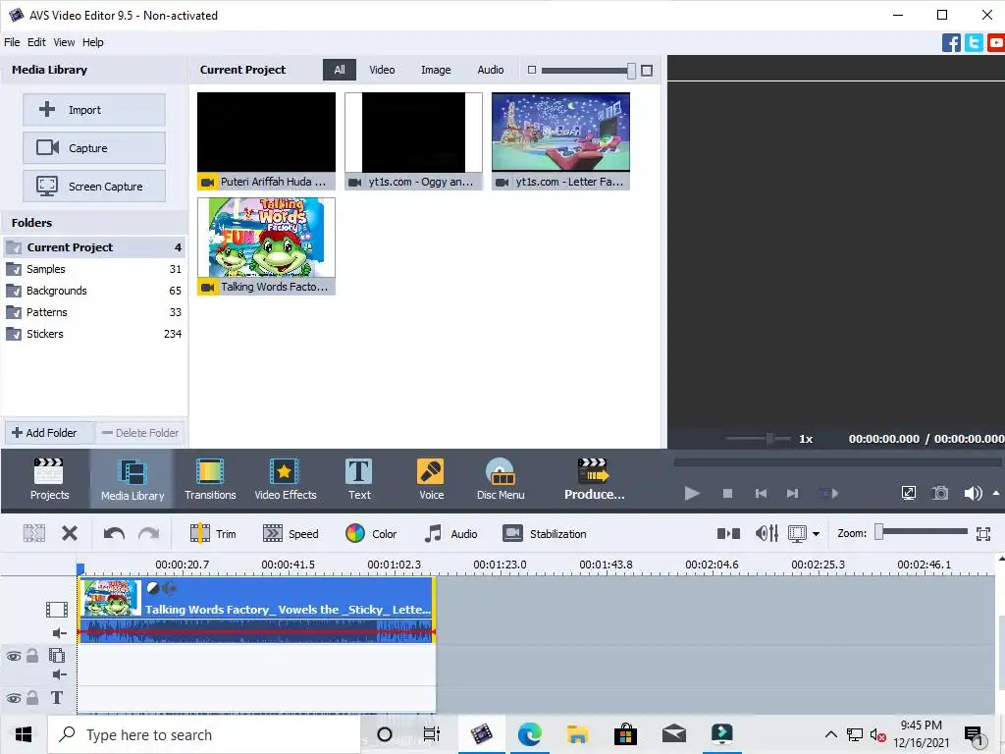Click the Import button
Screen dimensions: 1005x754
(x=94, y=110)
